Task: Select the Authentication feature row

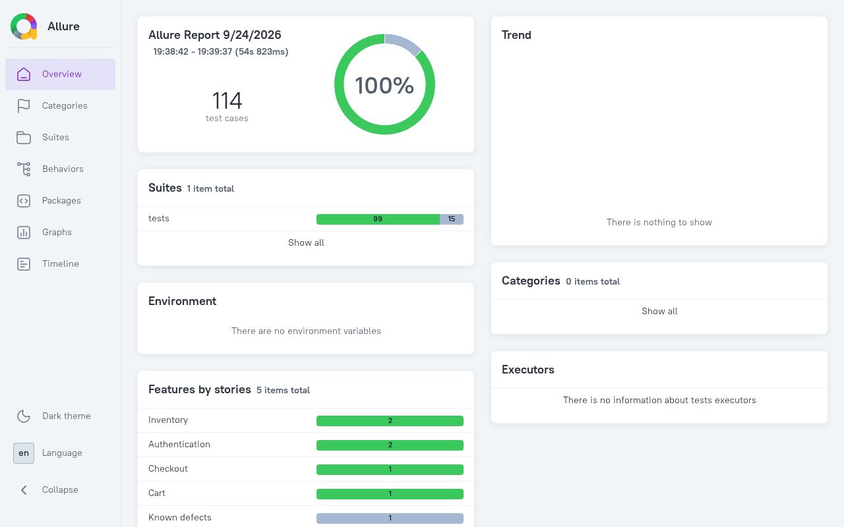Action: [x=306, y=445]
